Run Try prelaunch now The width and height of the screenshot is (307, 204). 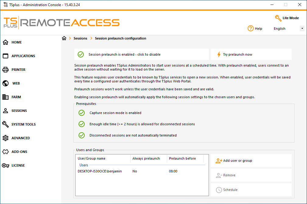coord(251,54)
